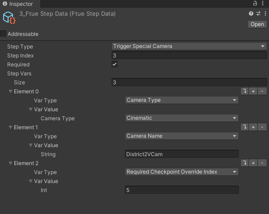
Task: Open the preset sliders icon
Action: 258,13
